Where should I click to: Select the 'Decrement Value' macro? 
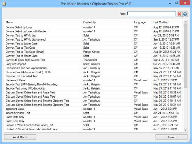(94, 80)
